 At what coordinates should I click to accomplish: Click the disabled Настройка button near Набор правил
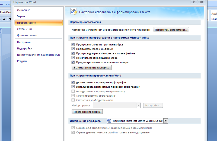click(153, 106)
